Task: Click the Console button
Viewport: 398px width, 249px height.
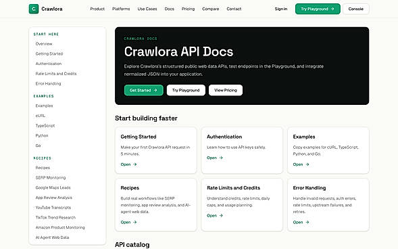Action: (x=356, y=9)
